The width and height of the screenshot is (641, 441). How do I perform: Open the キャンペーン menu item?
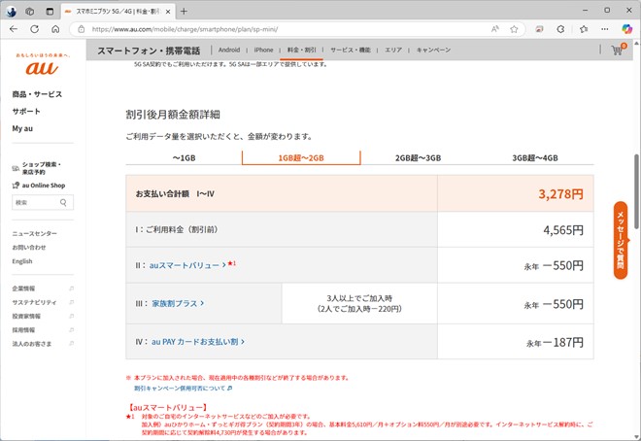coord(433,50)
